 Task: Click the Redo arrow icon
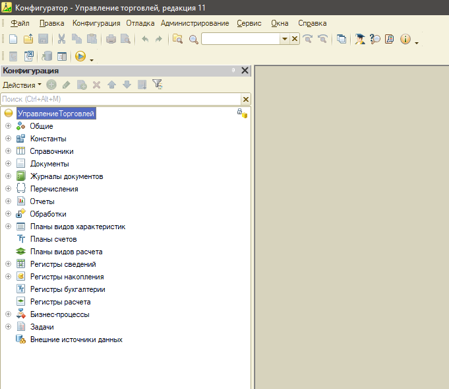pos(159,39)
